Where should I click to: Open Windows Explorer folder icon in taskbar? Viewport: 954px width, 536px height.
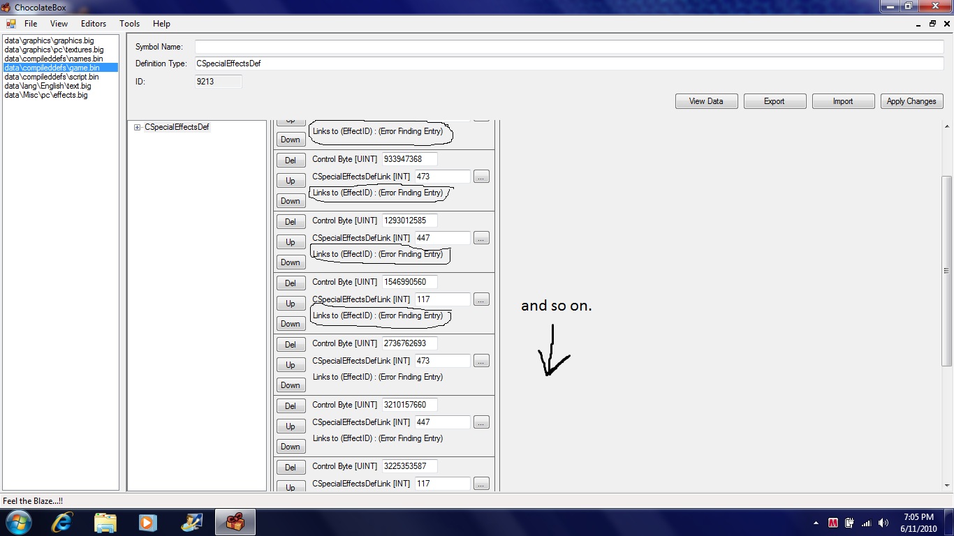pos(105,522)
